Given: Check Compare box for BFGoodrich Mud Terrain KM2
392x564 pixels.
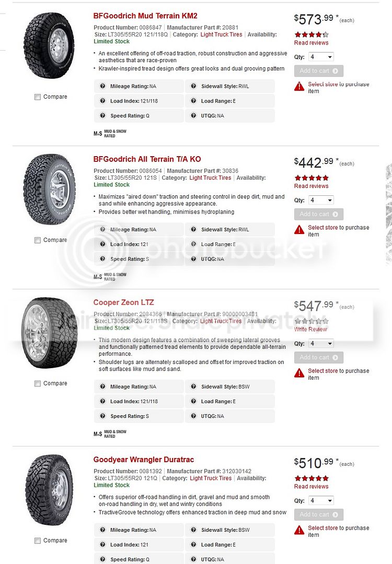Looking at the screenshot, I should pyautogui.click(x=38, y=97).
